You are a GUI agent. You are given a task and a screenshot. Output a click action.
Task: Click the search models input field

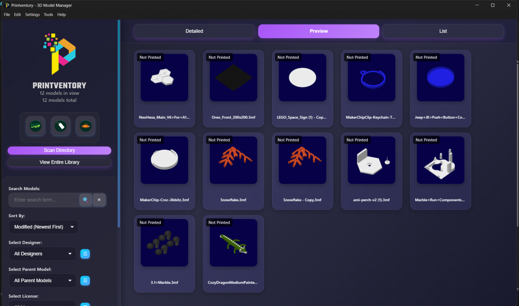pos(44,200)
